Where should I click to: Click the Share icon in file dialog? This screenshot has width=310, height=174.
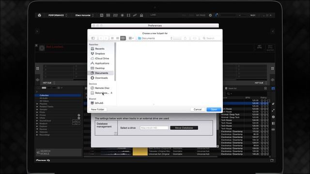click(185, 38)
